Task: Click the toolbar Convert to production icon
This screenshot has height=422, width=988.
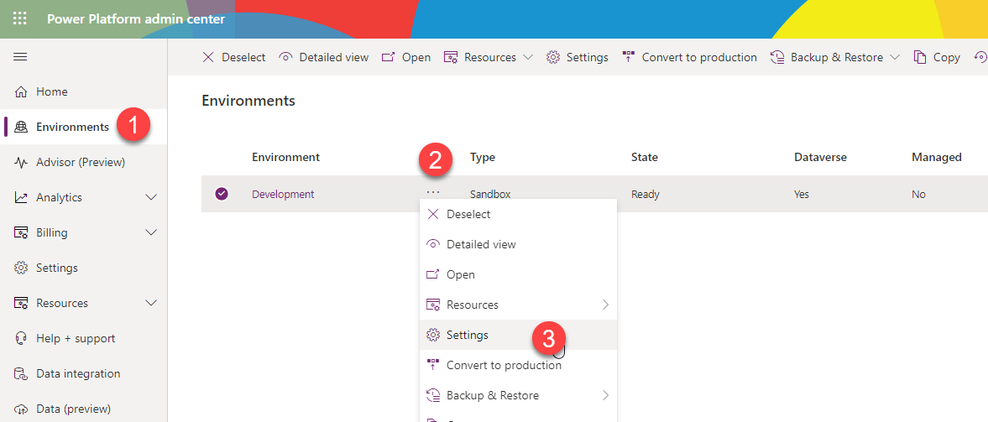Action: coord(628,57)
